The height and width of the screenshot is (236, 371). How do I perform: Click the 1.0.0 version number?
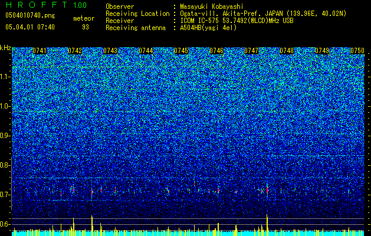point(80,5)
